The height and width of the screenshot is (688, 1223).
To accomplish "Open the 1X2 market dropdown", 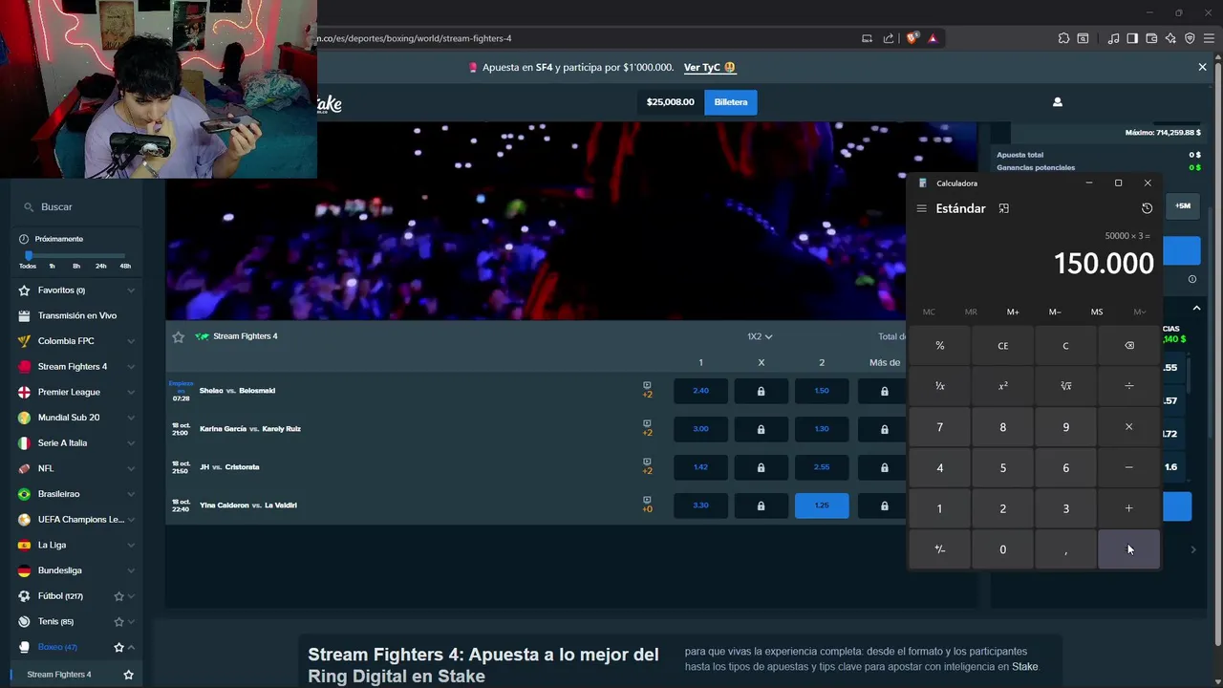I will (760, 336).
